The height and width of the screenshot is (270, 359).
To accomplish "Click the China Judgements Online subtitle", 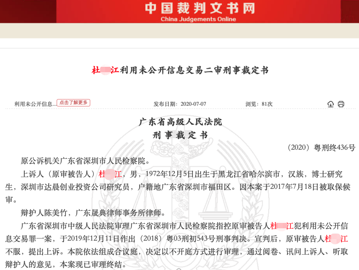I will pos(198,19).
